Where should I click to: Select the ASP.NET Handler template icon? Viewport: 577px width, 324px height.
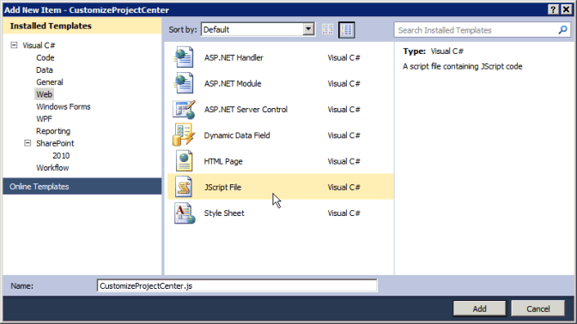pyautogui.click(x=184, y=57)
